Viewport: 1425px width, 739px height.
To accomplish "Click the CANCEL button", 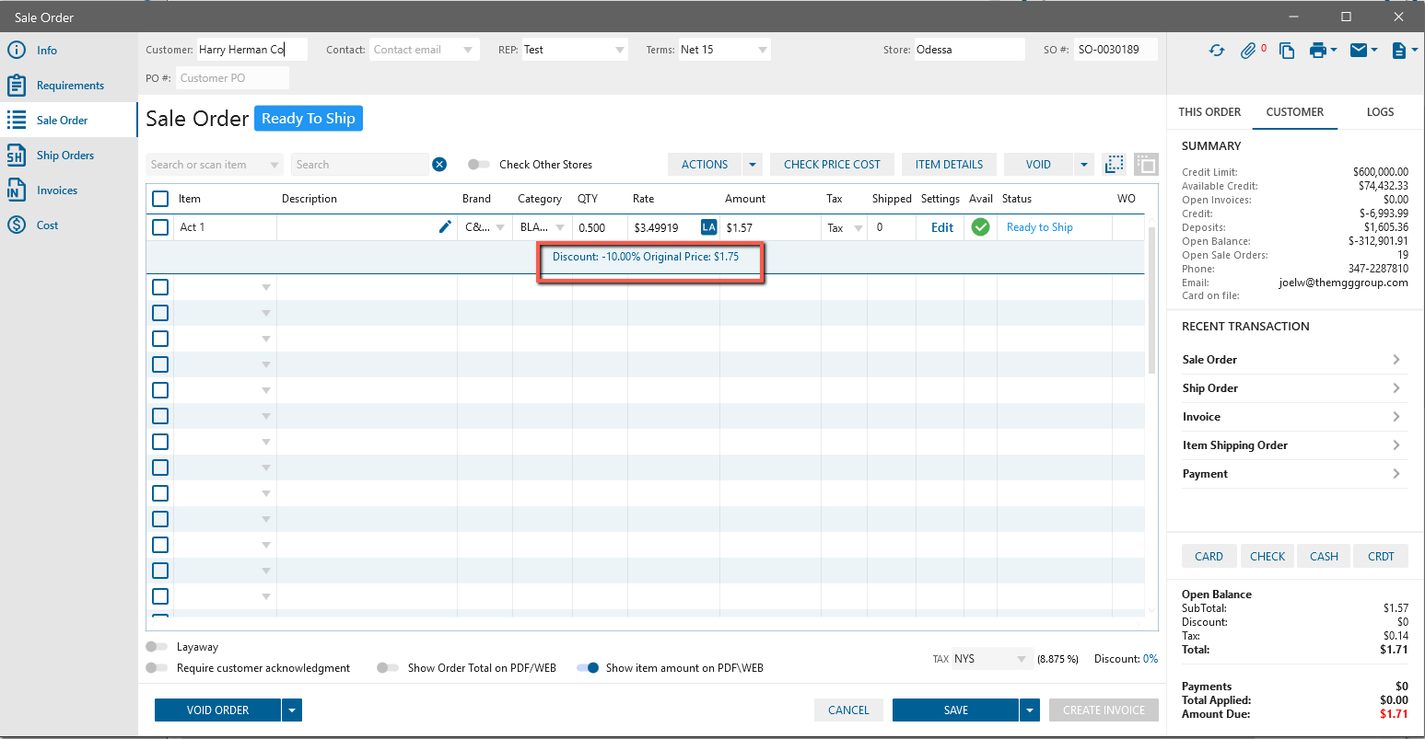I will coord(848,710).
